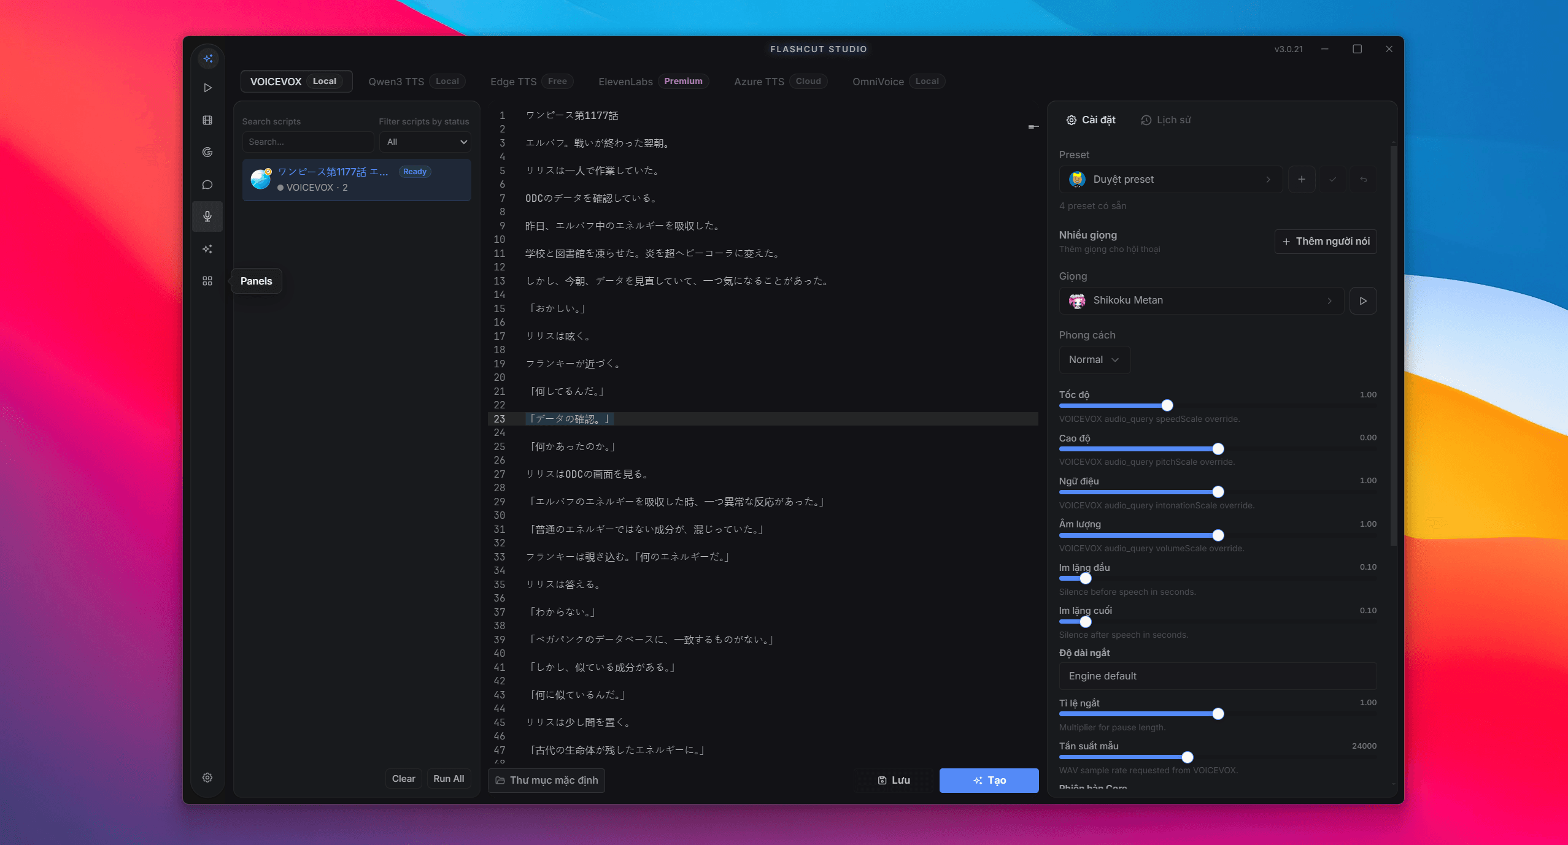Click the Run All button
Image resolution: width=1568 pixels, height=845 pixels.
pos(449,779)
